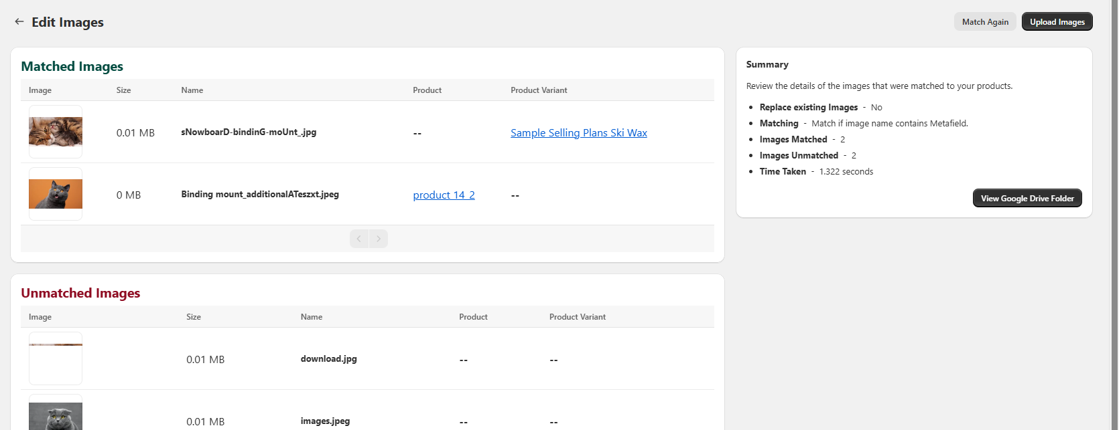Screen dimensions: 1119x430
Task: Go to previous page of matched images
Action: pos(359,239)
